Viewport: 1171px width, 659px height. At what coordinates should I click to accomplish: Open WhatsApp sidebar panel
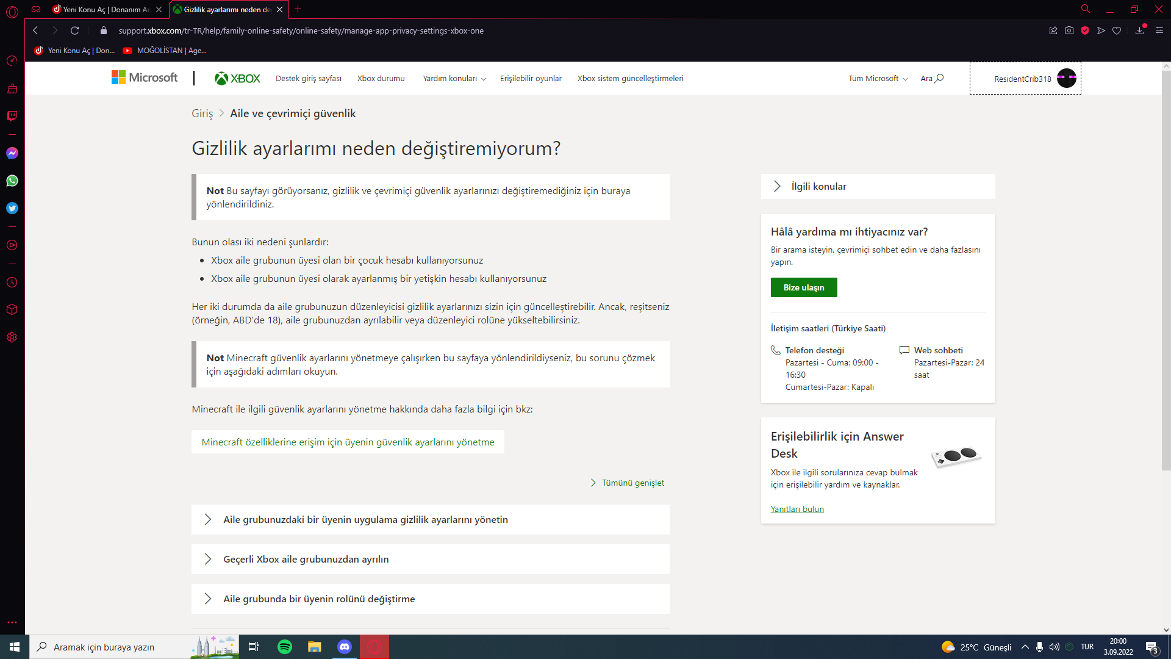tap(12, 181)
